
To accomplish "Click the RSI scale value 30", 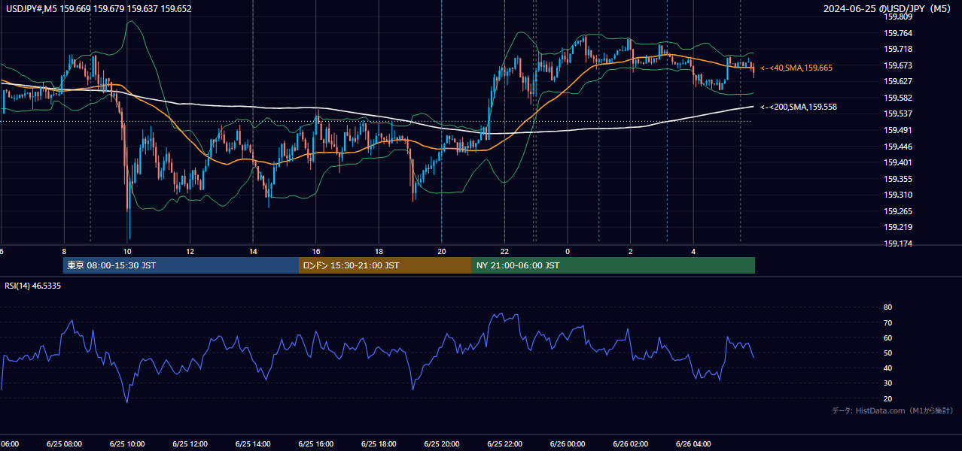I will click(x=887, y=383).
